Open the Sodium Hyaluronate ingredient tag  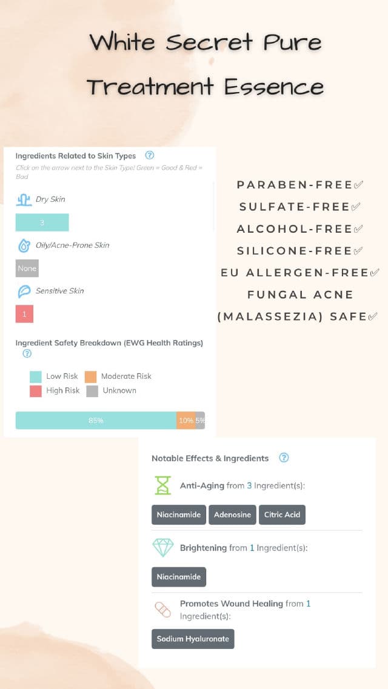click(193, 639)
